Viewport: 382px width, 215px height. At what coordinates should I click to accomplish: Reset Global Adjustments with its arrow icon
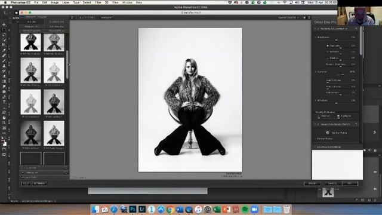point(356,29)
